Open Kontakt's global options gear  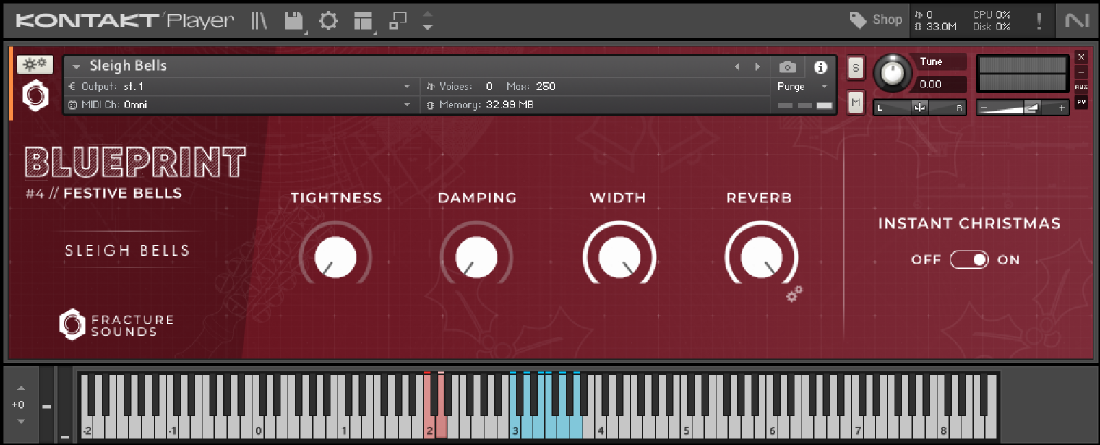(x=328, y=20)
